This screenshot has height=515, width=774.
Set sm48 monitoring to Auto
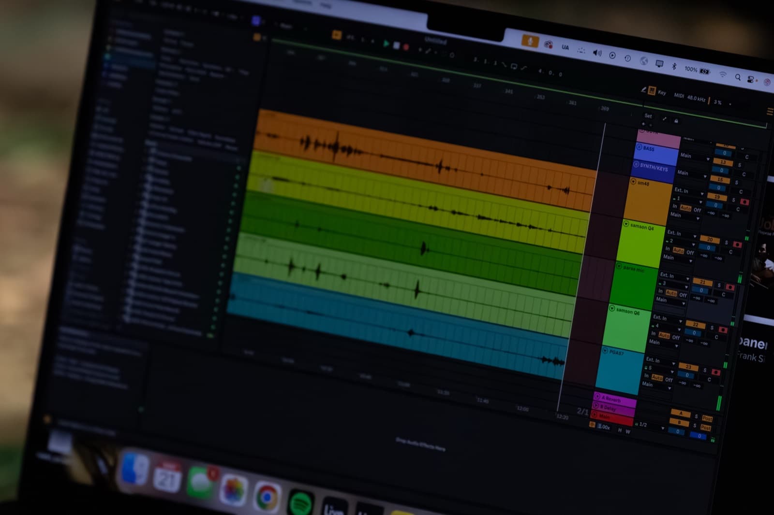686,208
